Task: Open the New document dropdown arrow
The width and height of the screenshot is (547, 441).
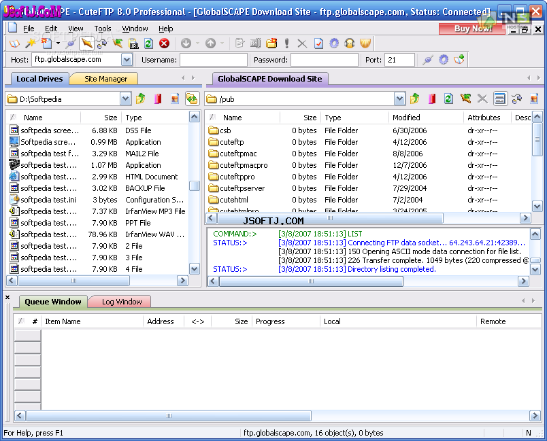Action: pyautogui.click(x=58, y=43)
